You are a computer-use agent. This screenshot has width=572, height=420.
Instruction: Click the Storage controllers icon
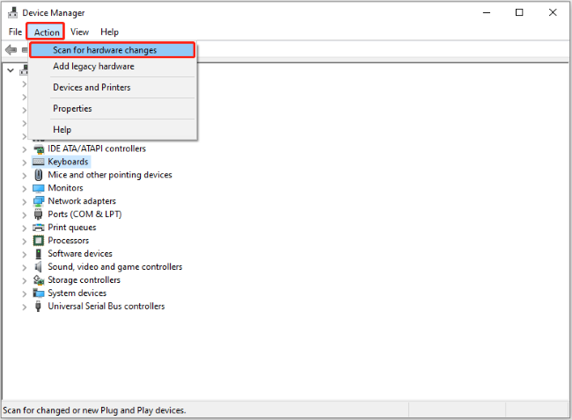[x=39, y=280]
